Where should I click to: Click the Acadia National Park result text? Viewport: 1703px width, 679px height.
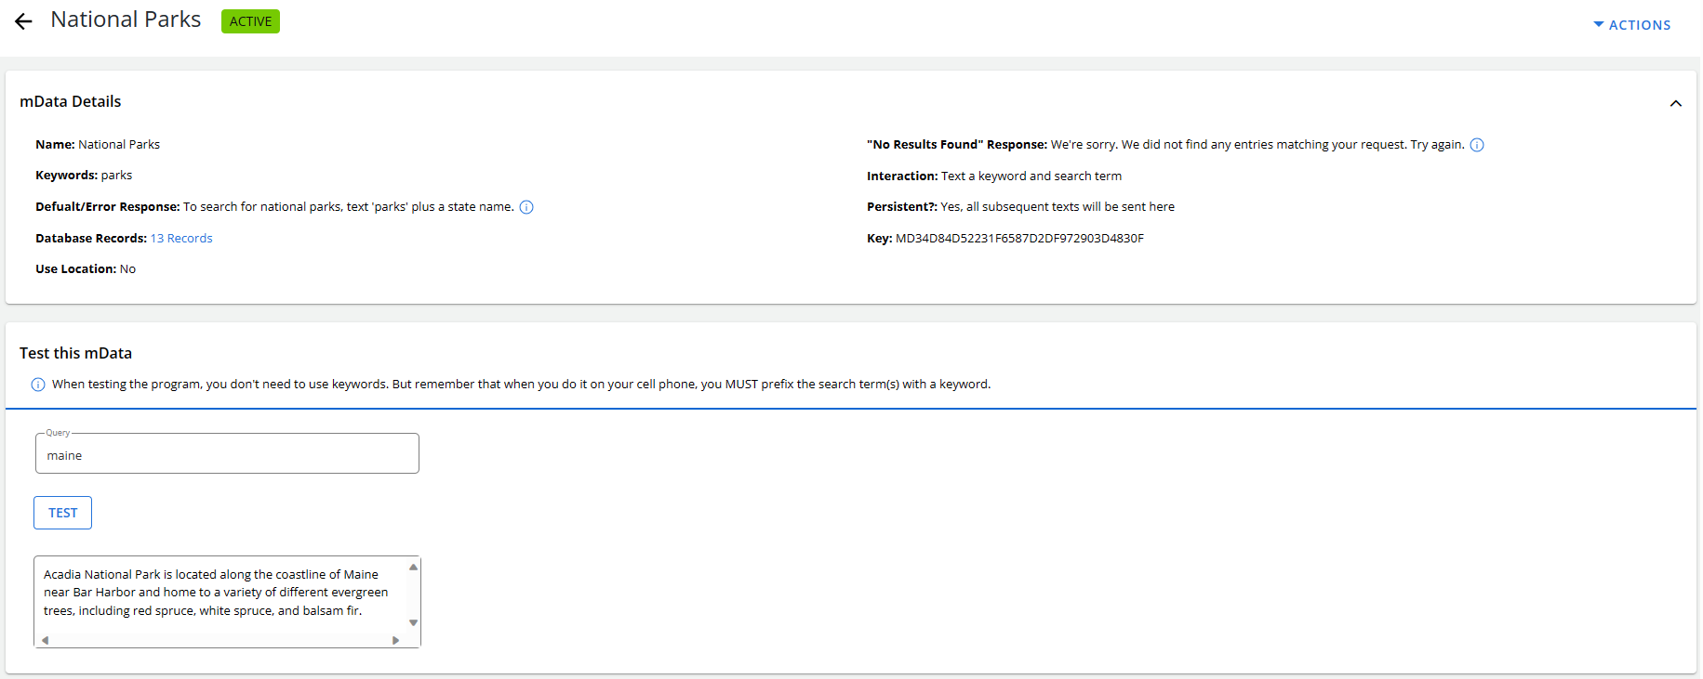[216, 593]
